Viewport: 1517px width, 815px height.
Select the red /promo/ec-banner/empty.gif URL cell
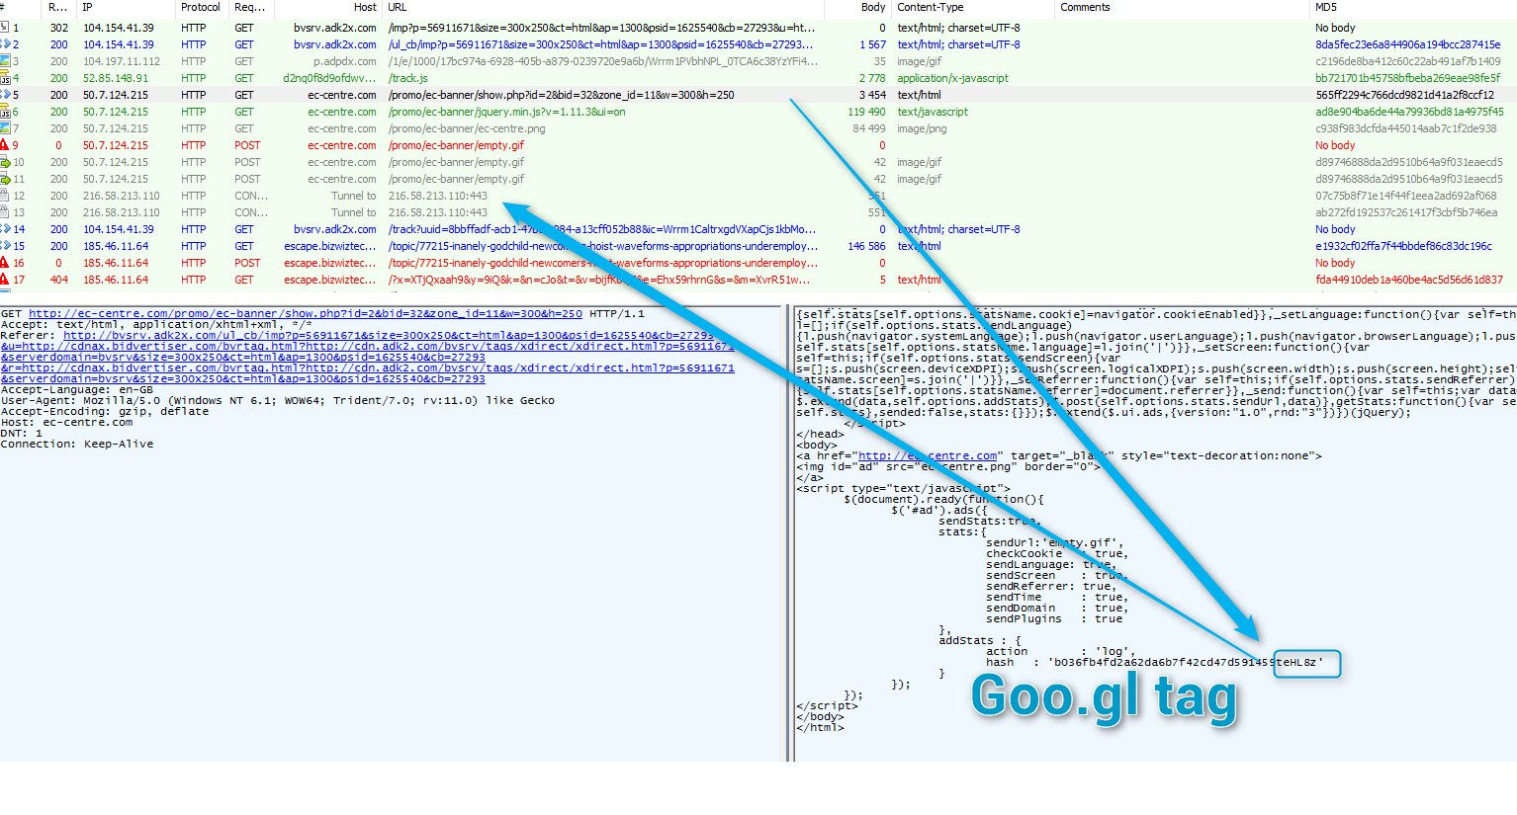[456, 145]
